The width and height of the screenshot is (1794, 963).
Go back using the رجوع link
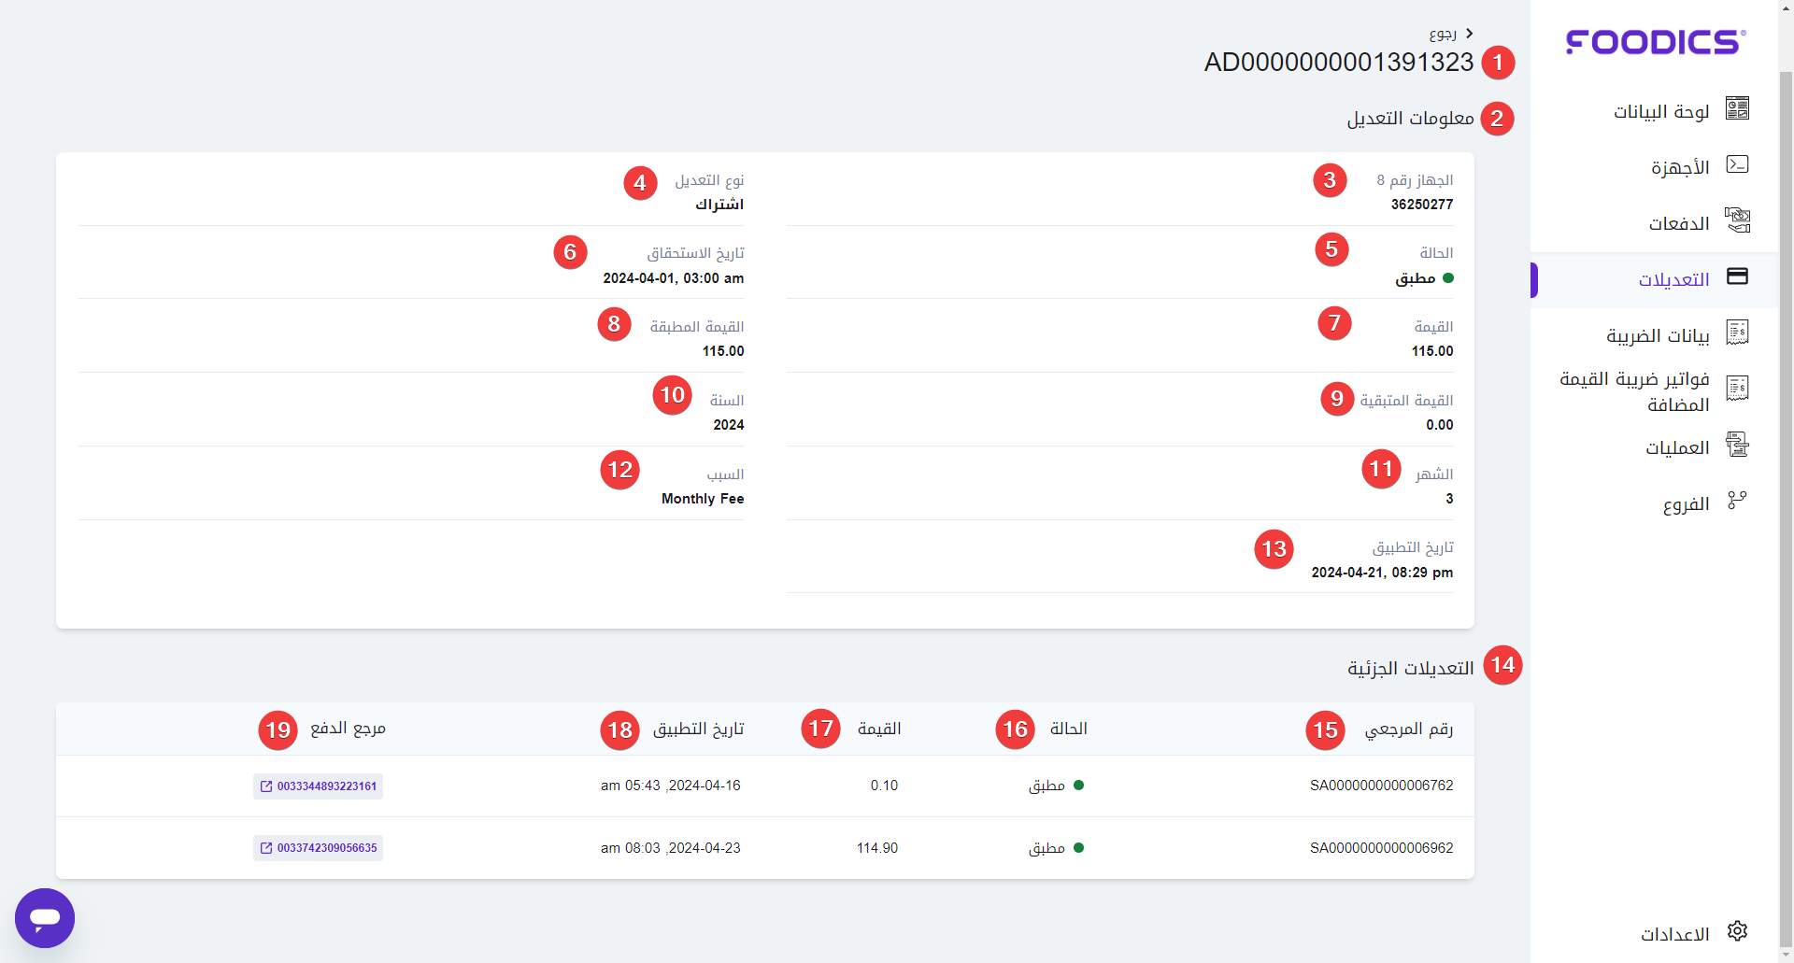pyautogui.click(x=1450, y=34)
